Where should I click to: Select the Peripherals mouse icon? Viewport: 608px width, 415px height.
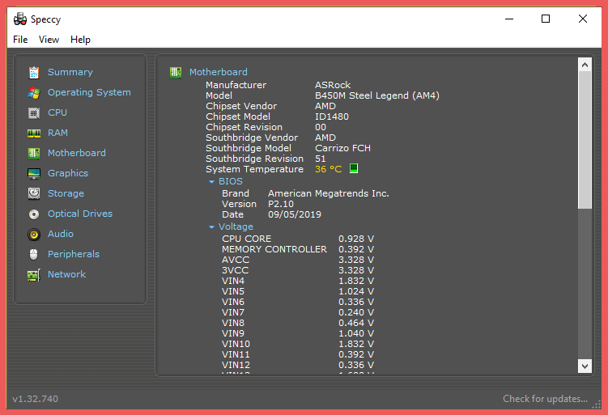click(34, 254)
